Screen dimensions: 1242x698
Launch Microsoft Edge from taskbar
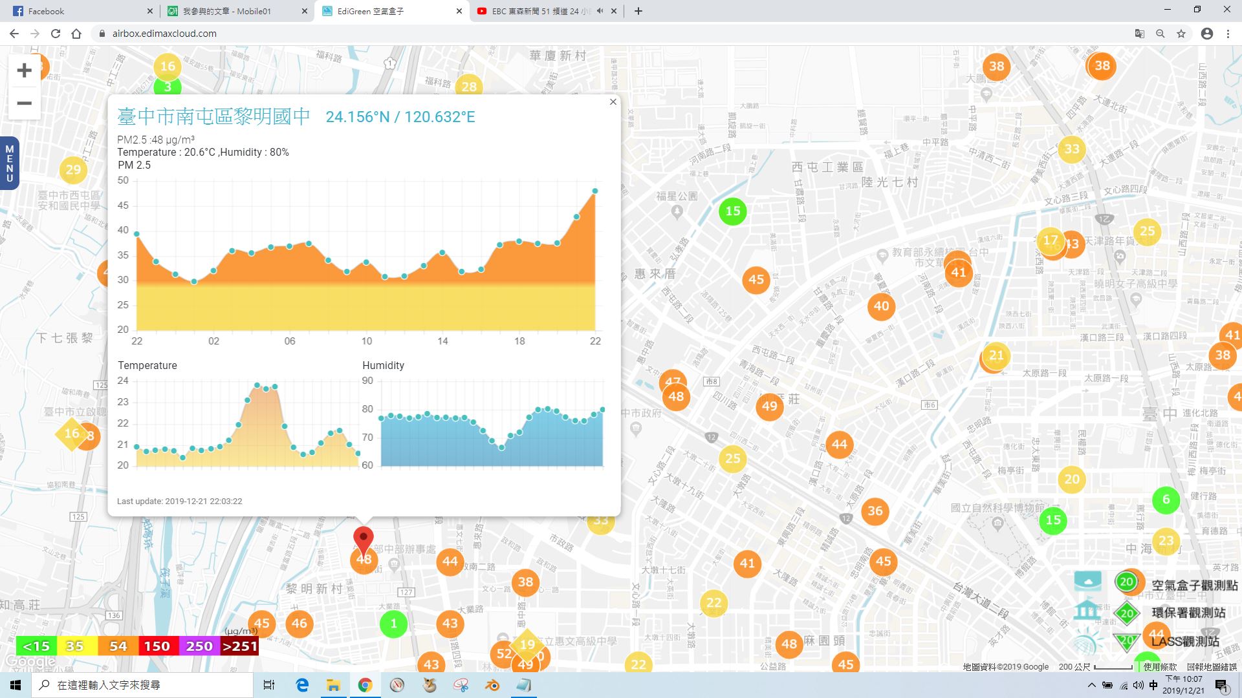tap(302, 685)
